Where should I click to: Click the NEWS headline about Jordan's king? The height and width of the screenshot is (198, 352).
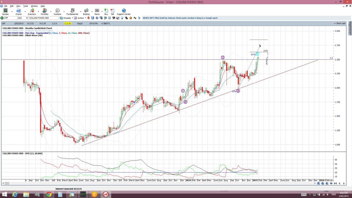coord(180,18)
